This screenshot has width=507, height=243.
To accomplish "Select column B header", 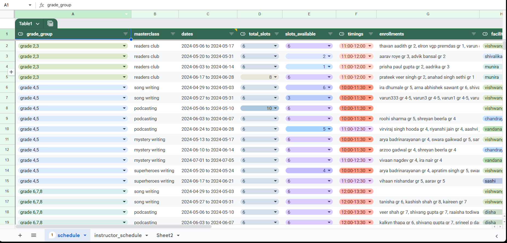I will point(155,14).
